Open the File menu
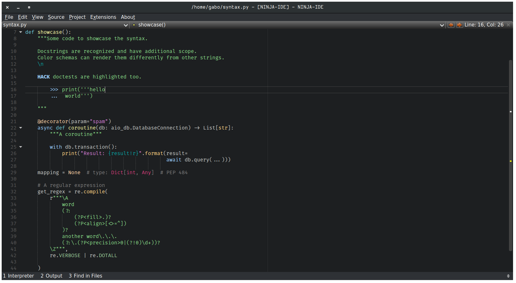This screenshot has height=283, width=516. click(x=9, y=17)
